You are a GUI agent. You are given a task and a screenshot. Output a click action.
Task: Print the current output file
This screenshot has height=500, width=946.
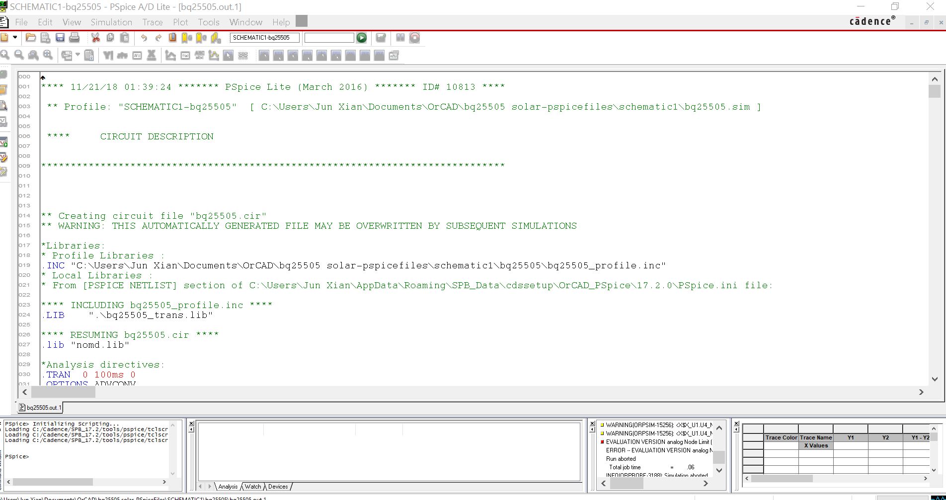coord(75,38)
